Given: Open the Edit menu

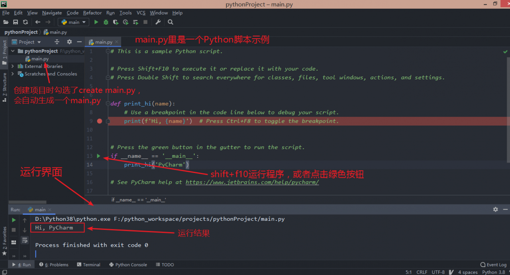Looking at the screenshot, I should (x=18, y=13).
